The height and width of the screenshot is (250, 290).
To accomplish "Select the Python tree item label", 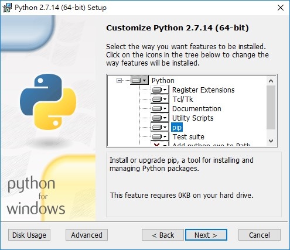I will (163, 81).
